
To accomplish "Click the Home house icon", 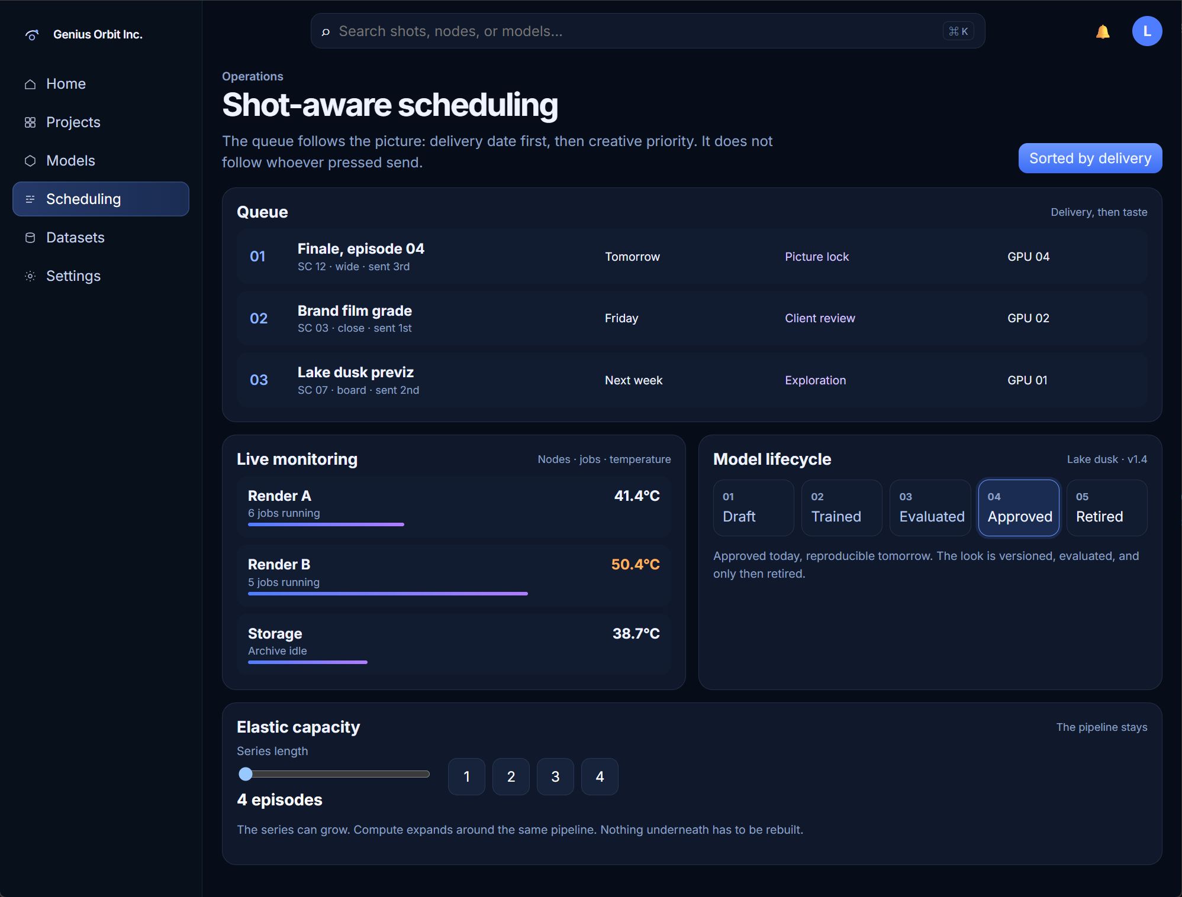I will click(x=30, y=84).
